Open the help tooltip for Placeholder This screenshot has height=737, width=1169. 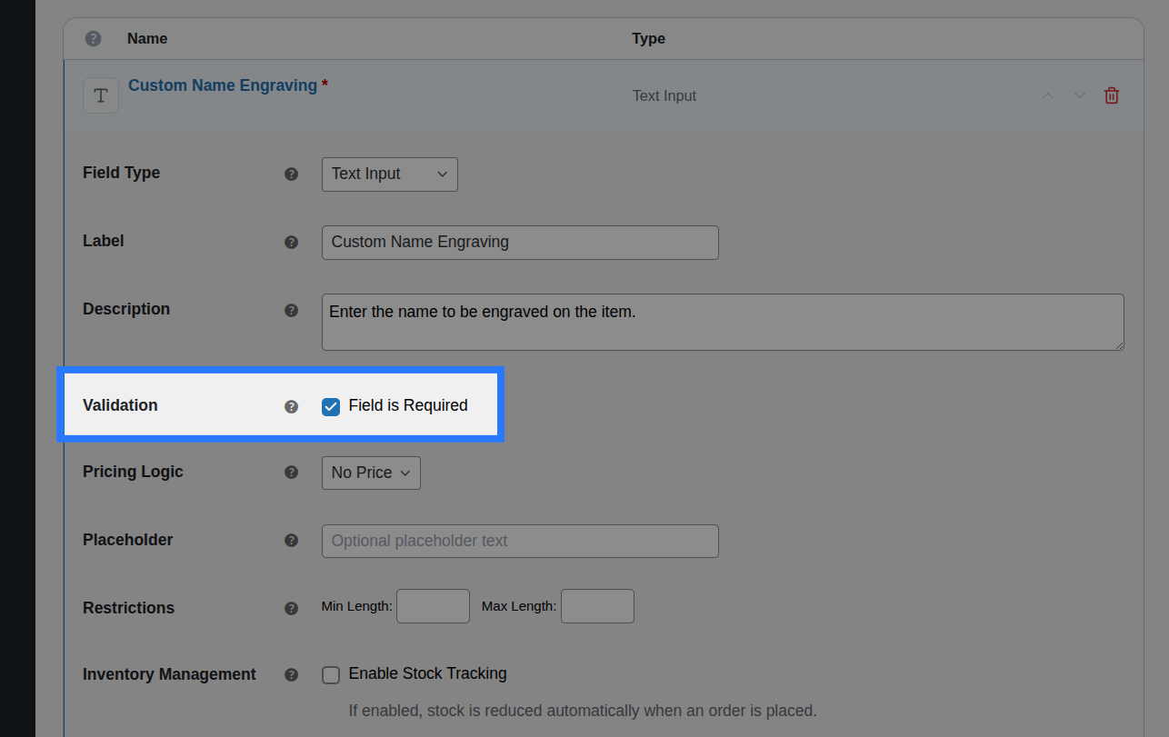291,540
